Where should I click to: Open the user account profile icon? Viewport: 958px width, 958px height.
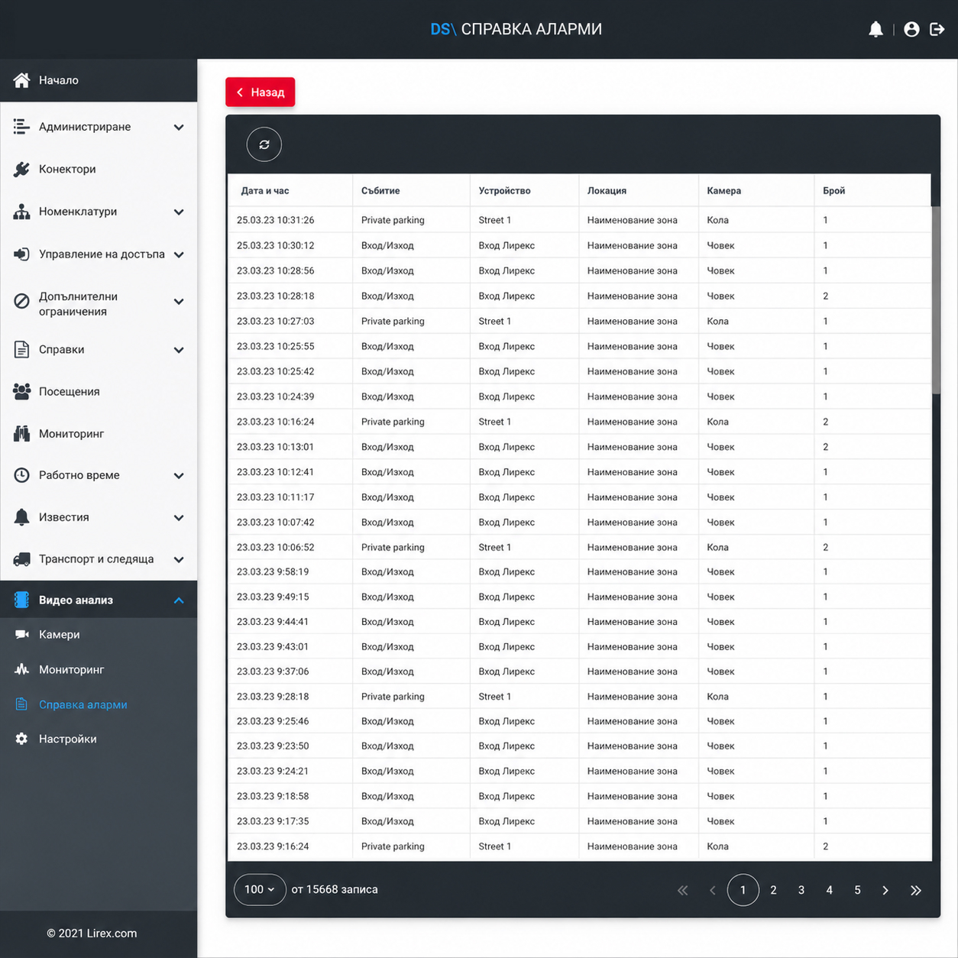point(911,29)
